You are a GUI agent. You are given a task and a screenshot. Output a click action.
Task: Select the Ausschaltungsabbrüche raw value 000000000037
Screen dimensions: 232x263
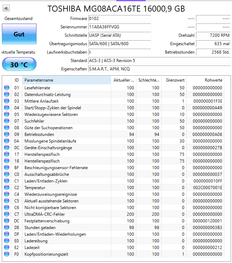tap(208, 174)
